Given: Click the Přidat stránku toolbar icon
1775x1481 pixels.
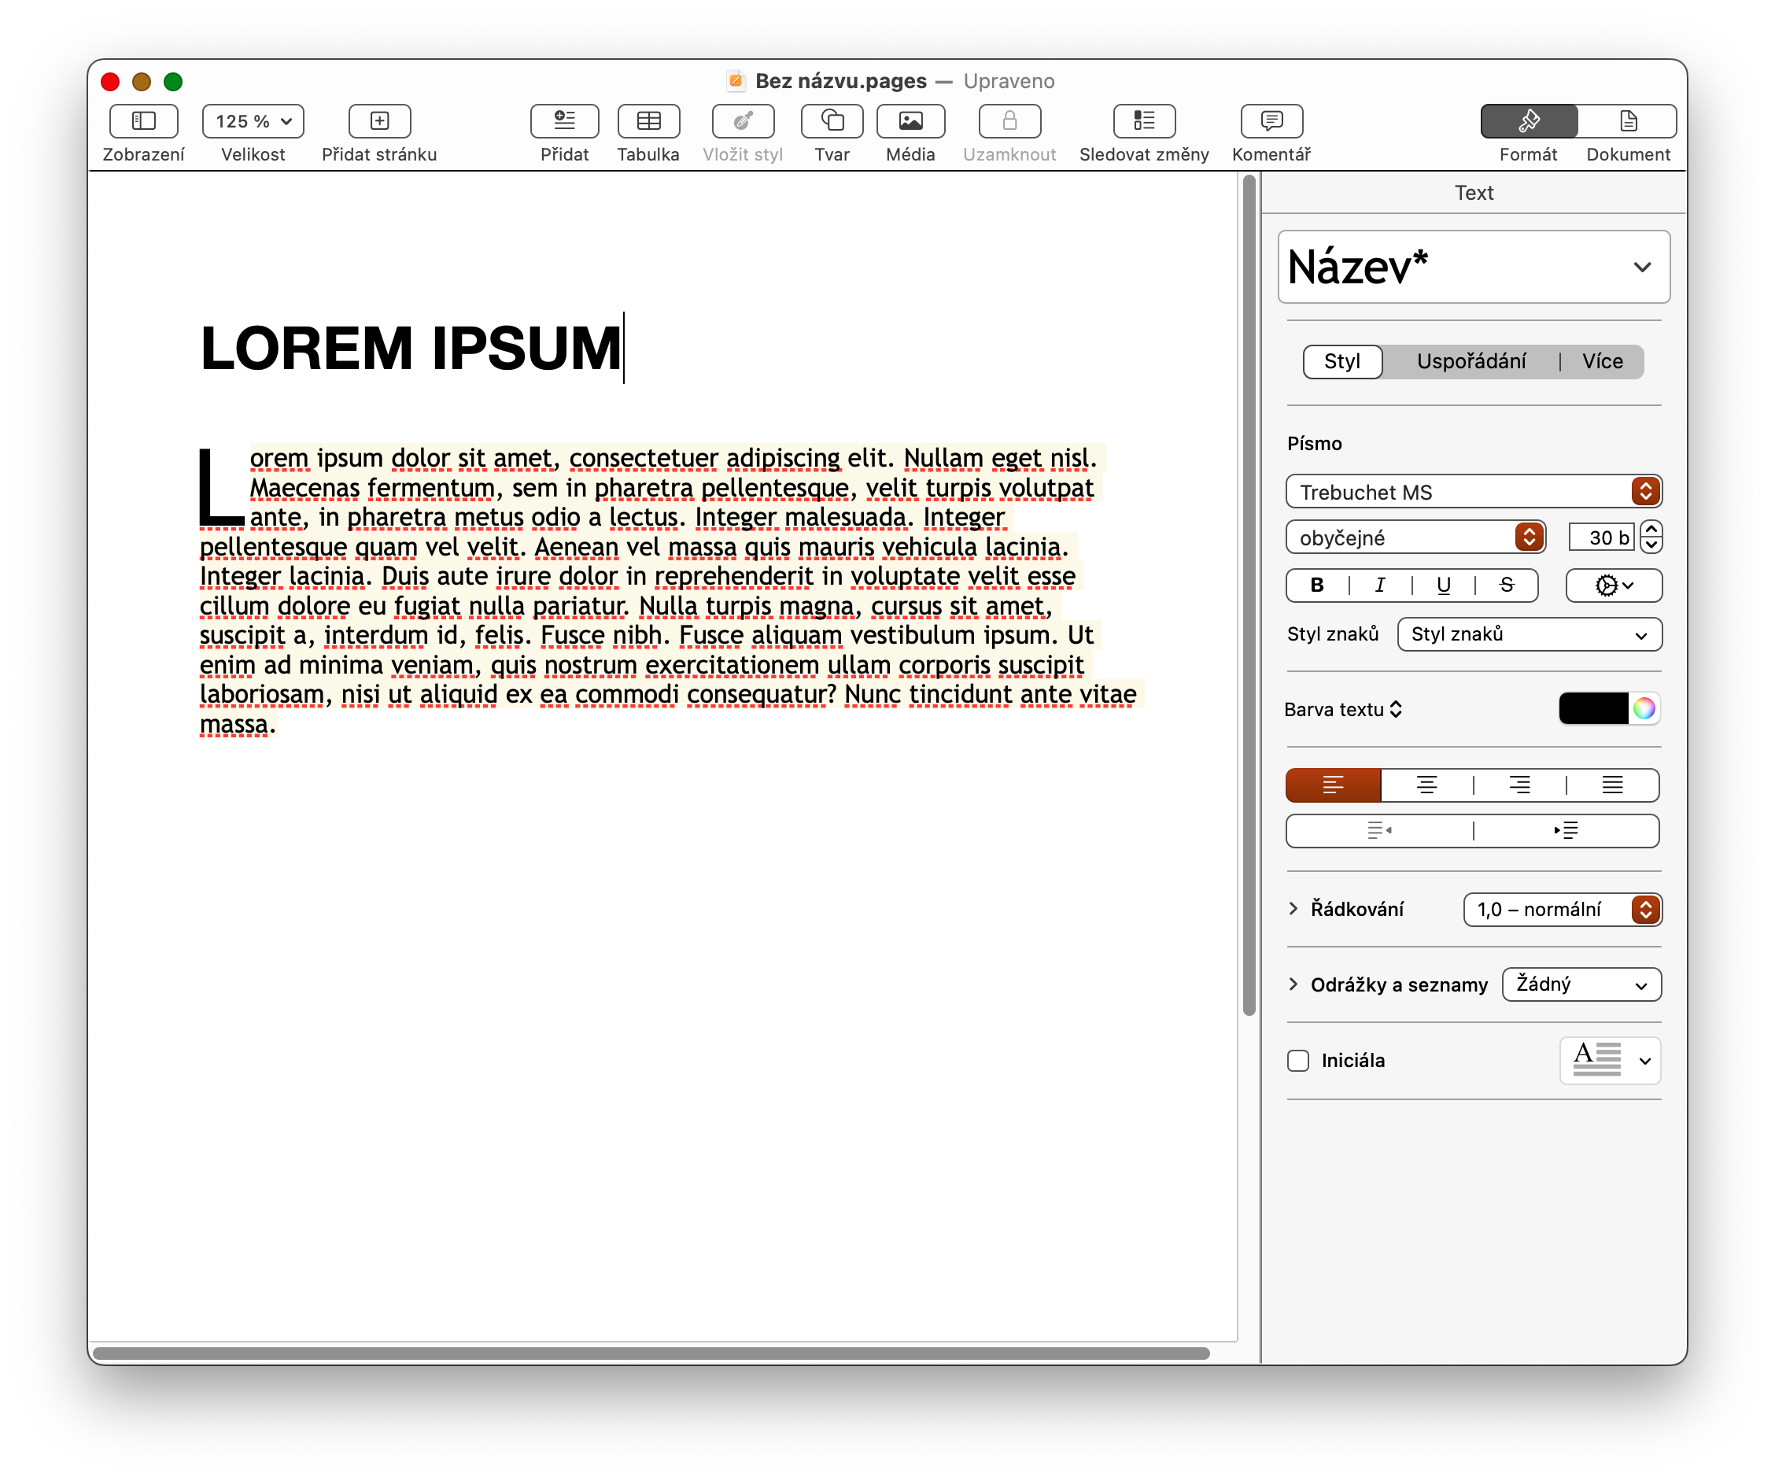Looking at the screenshot, I should tap(379, 121).
